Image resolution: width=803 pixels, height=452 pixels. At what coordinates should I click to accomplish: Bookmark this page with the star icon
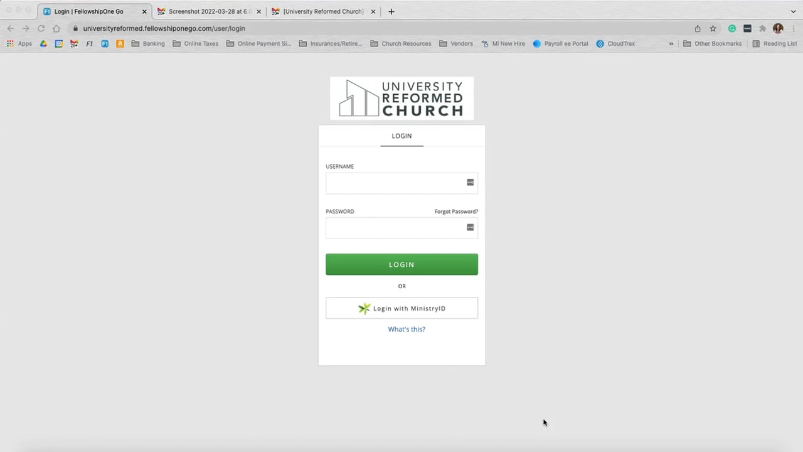tap(713, 28)
